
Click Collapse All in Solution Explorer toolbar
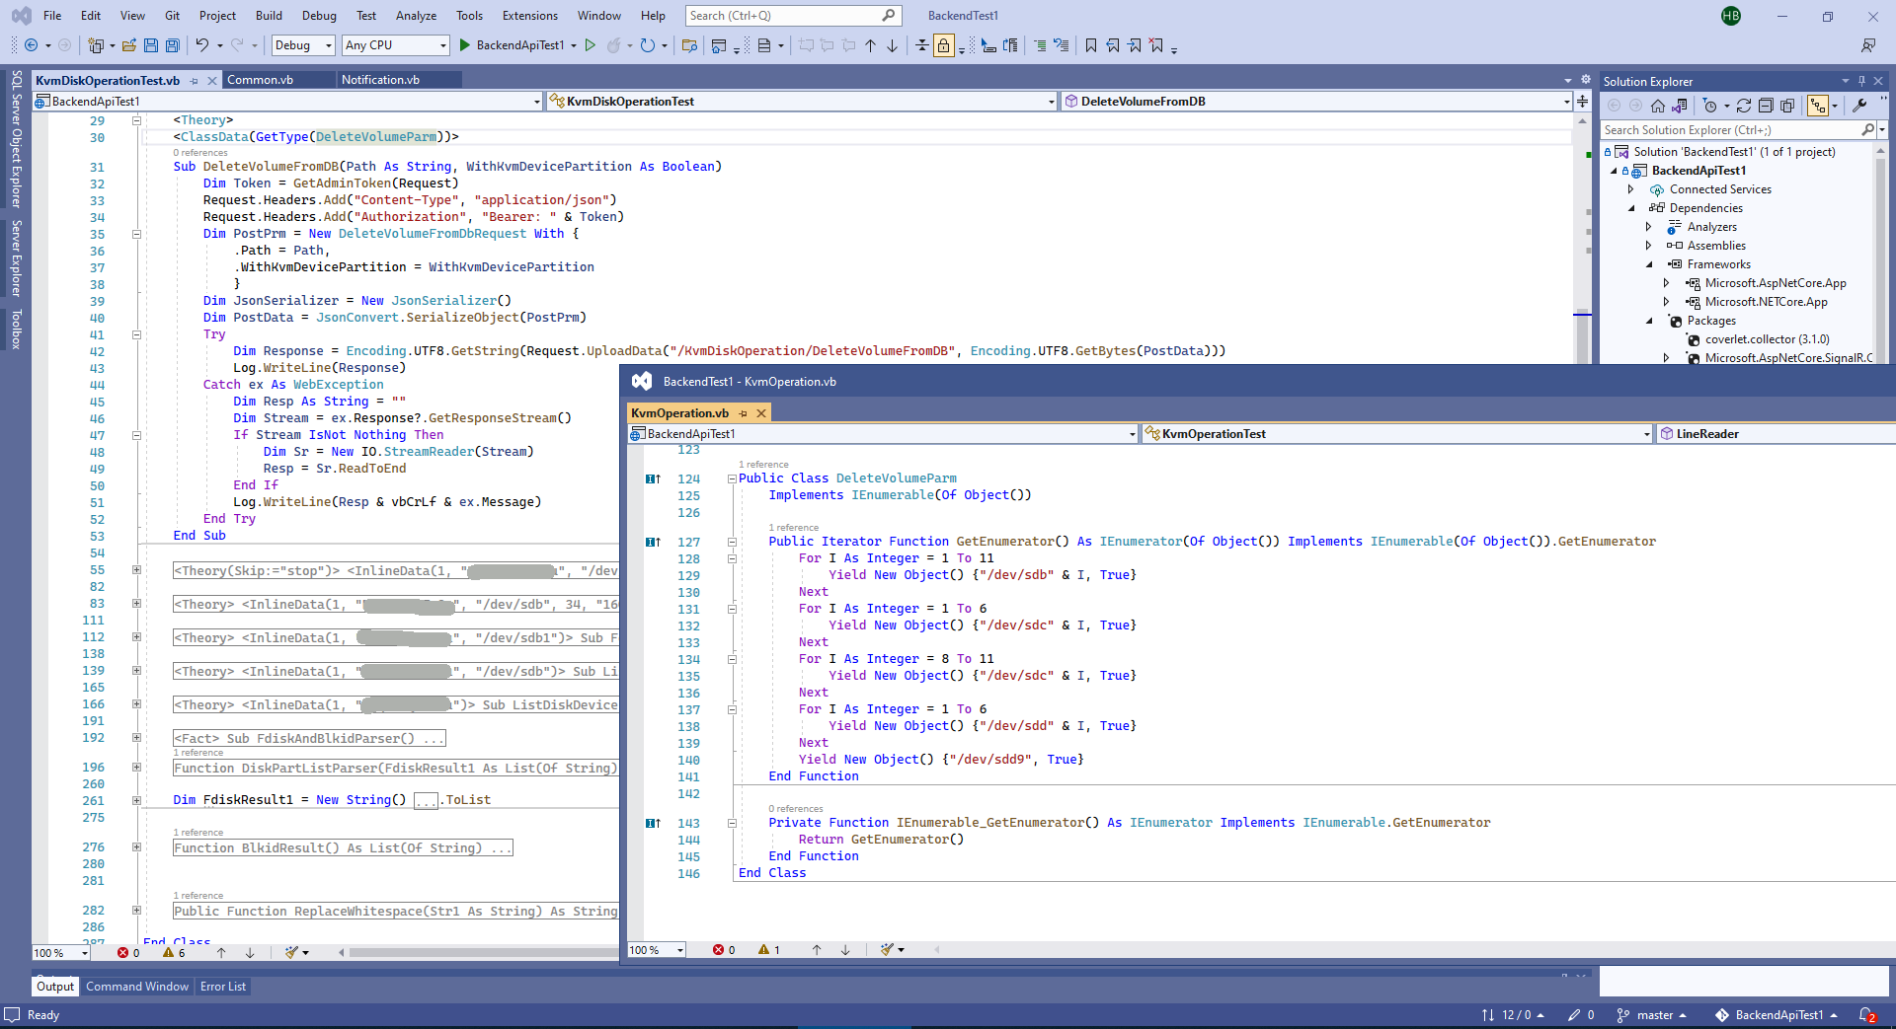point(1766,106)
